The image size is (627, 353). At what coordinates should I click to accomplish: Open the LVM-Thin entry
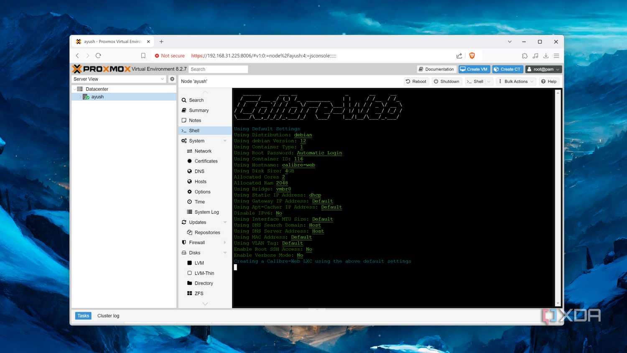(205, 273)
